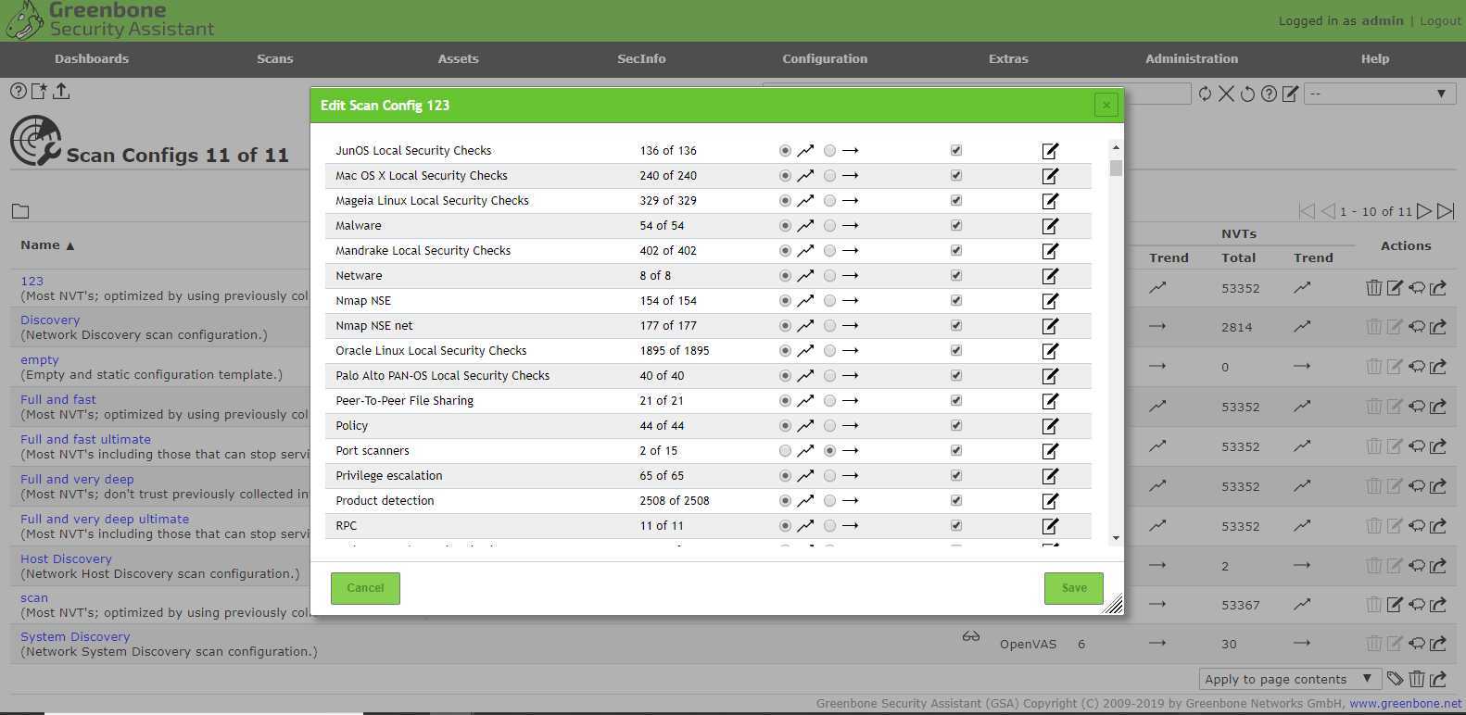This screenshot has height=715, width=1466.
Task: Open the Help menu
Action: pyautogui.click(x=1375, y=58)
